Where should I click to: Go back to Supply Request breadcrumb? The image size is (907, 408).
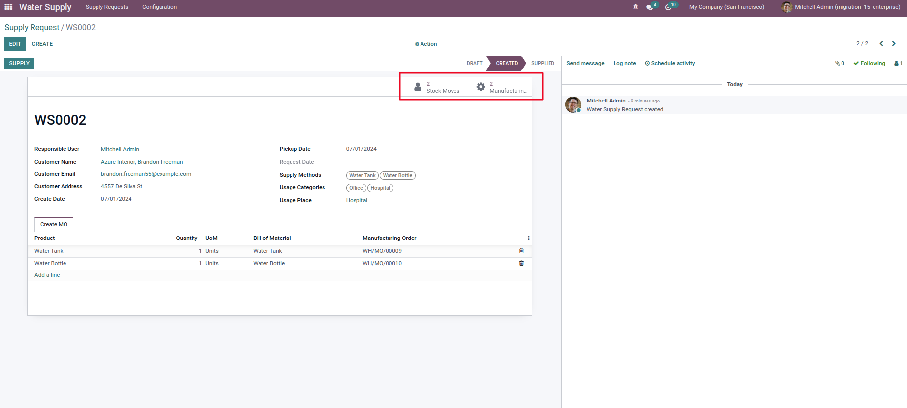[x=32, y=28]
